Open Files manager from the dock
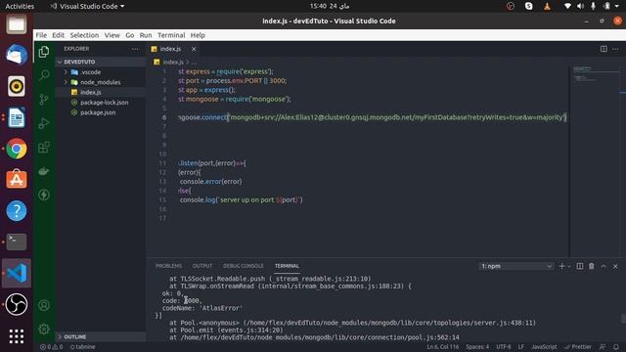Image resolution: width=626 pixels, height=352 pixels. [x=17, y=23]
